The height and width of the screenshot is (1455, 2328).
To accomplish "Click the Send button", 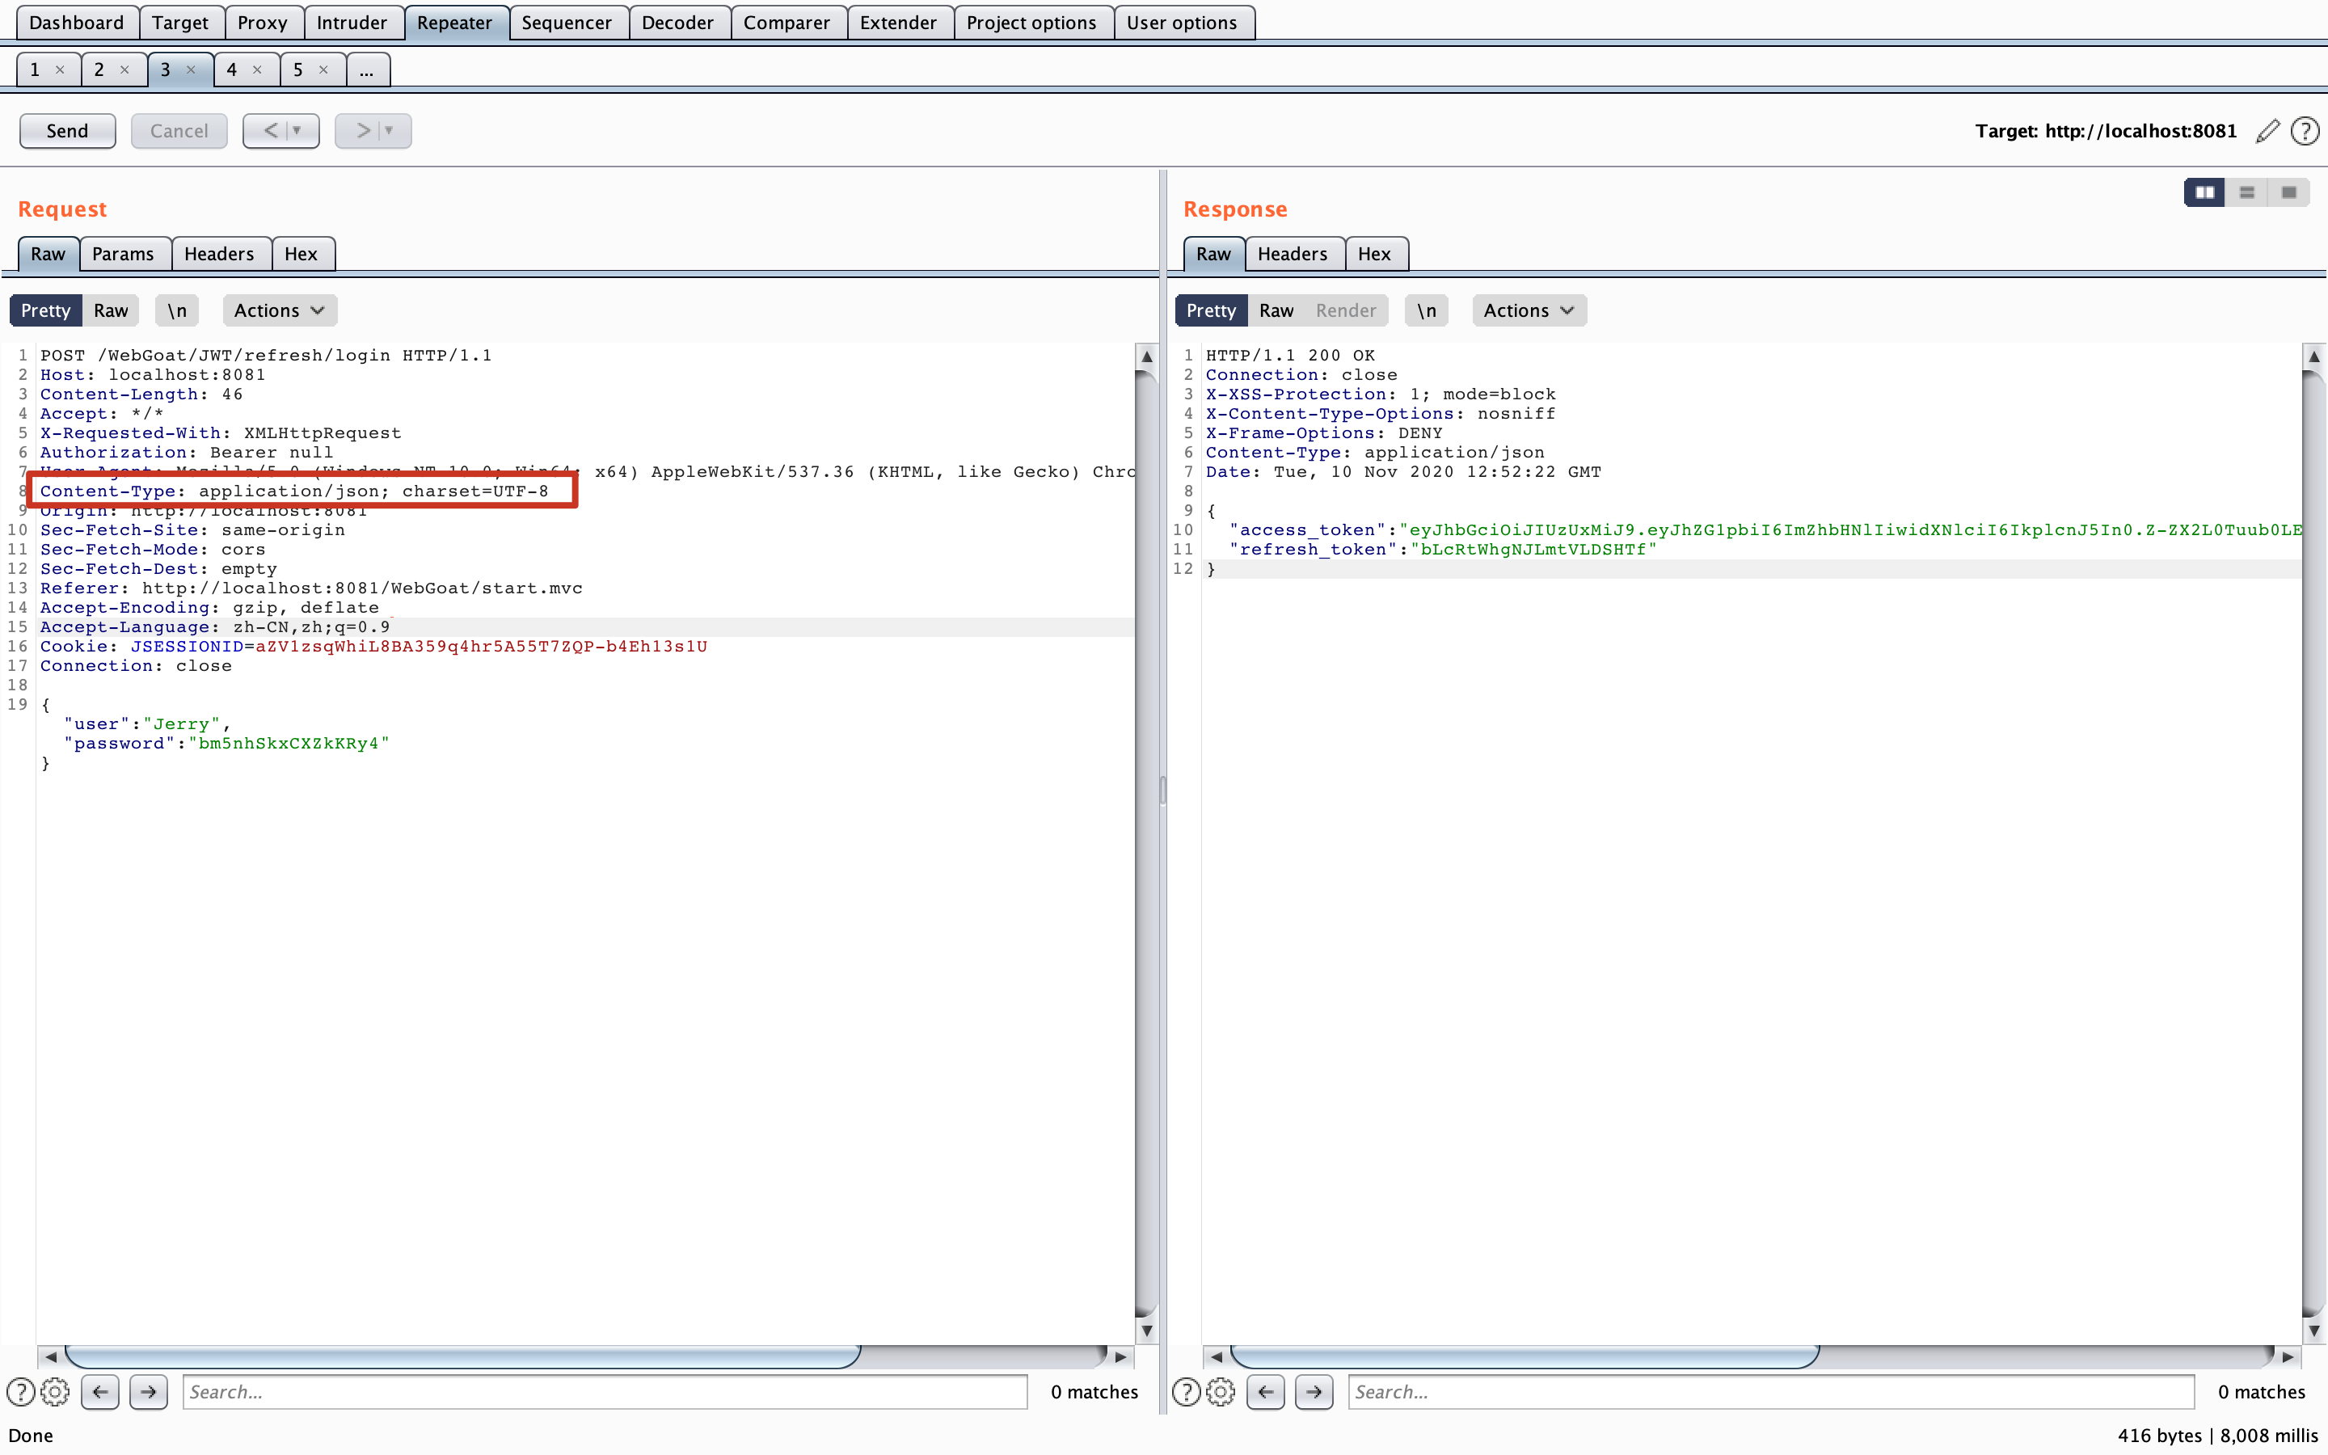I will click(67, 131).
